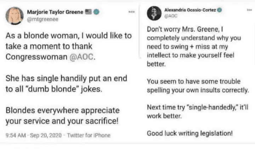
Task: Click the "Blondes everywhere appreciate" paragraph
Action: pyautogui.click(x=62, y=116)
